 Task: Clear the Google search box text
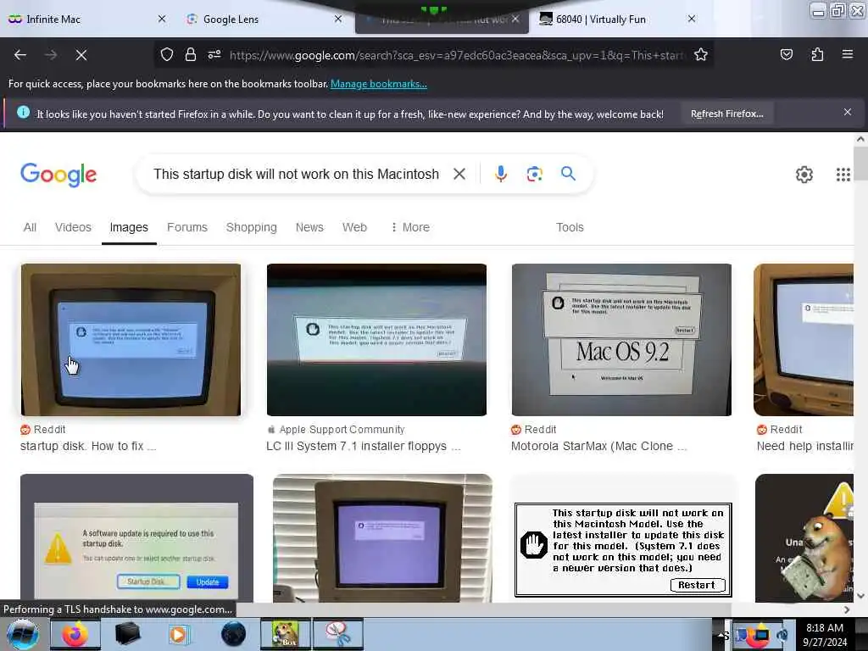459,174
